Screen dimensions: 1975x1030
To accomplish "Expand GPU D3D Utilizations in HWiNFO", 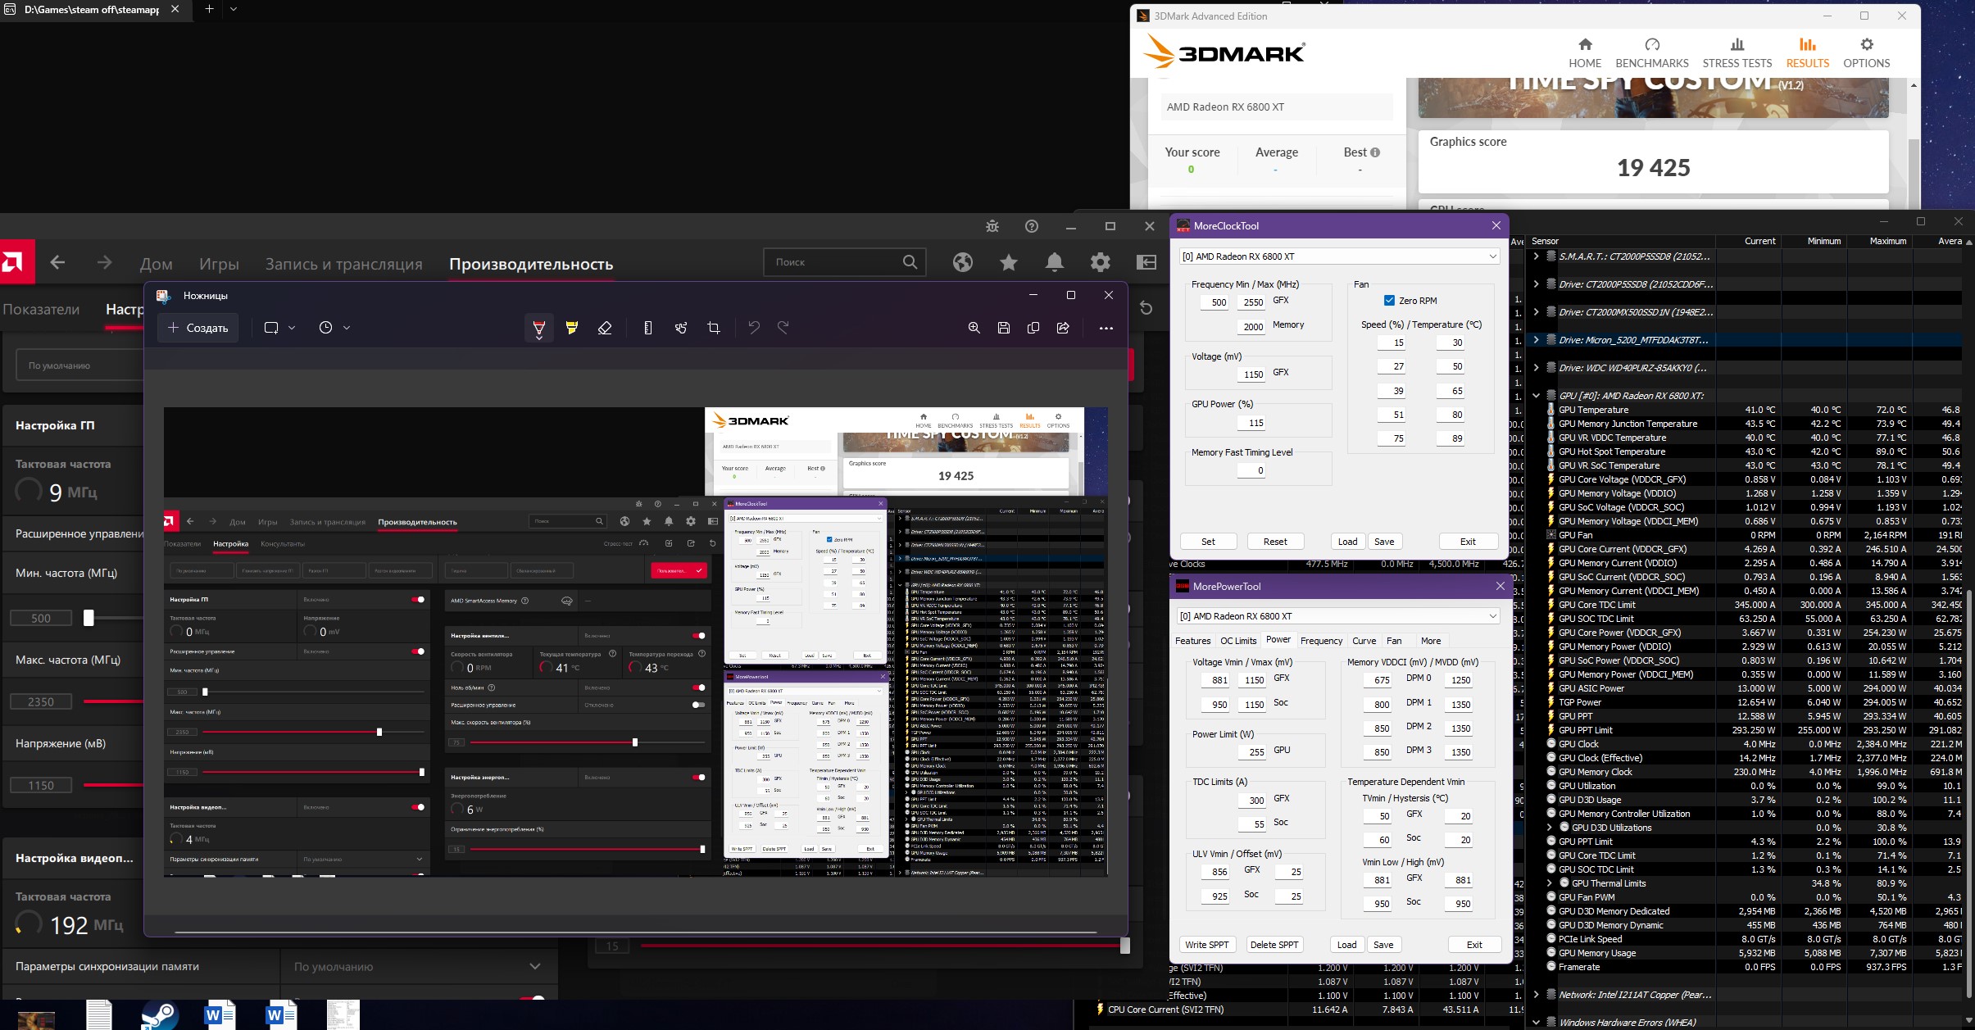I will point(1549,828).
